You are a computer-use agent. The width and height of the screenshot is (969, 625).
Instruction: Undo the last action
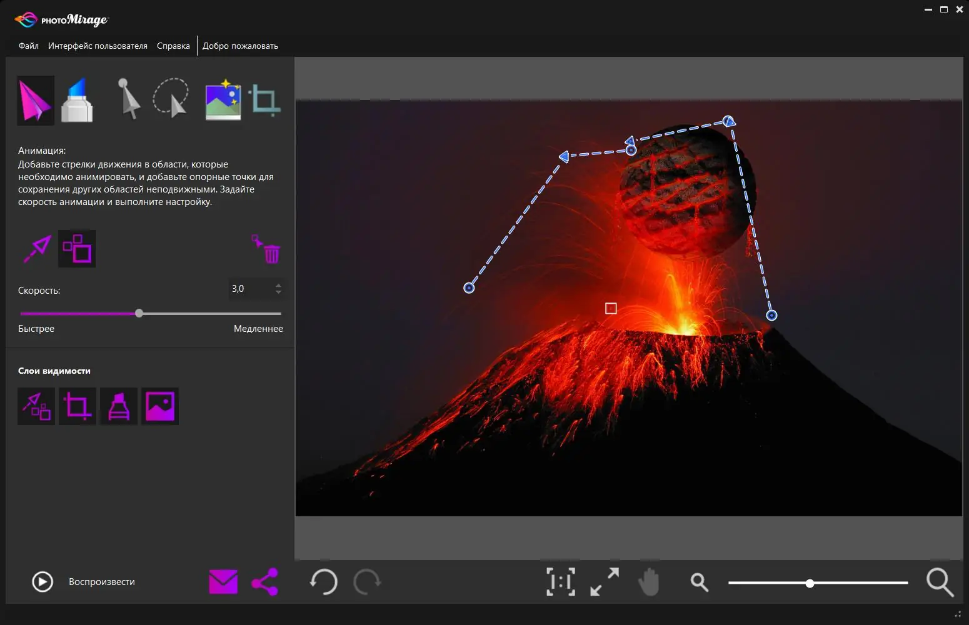coord(323,582)
